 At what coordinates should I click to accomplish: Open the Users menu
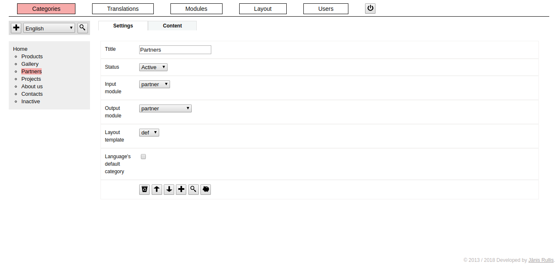326,9
